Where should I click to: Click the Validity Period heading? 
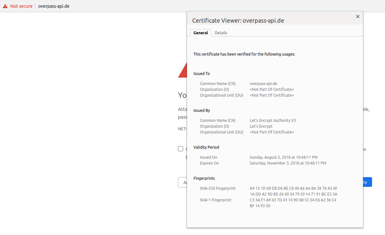tap(206, 147)
